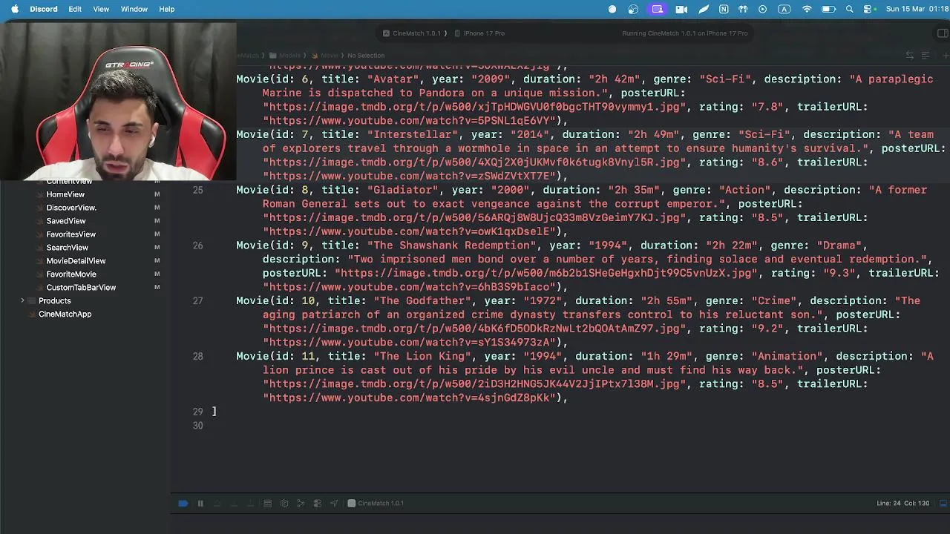Open Control Center icon
This screenshot has width=950, height=534.
click(x=868, y=9)
